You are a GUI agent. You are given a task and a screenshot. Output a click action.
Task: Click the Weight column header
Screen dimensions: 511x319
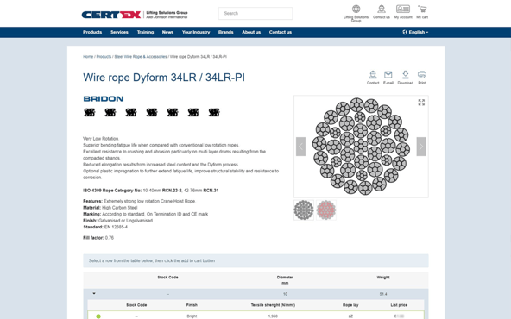[383, 278]
